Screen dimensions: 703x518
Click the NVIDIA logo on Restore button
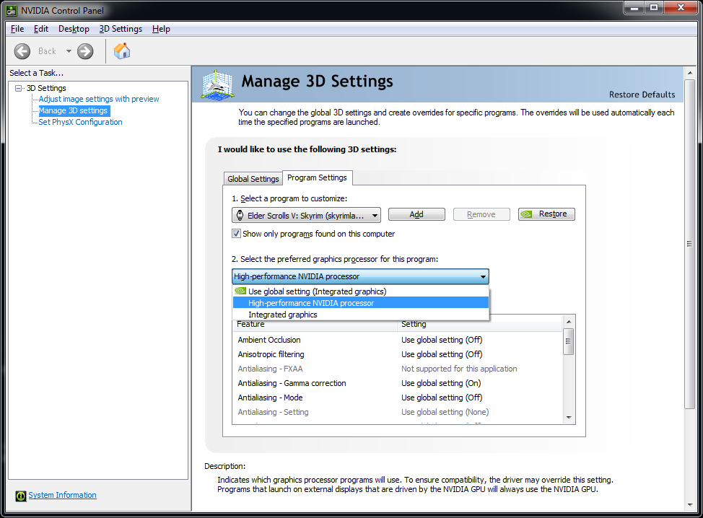coord(526,214)
